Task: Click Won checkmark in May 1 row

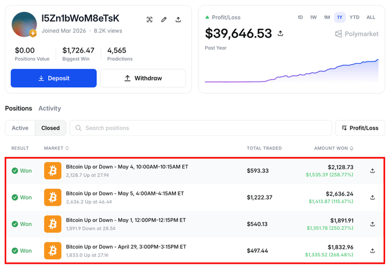Action: 15,224
